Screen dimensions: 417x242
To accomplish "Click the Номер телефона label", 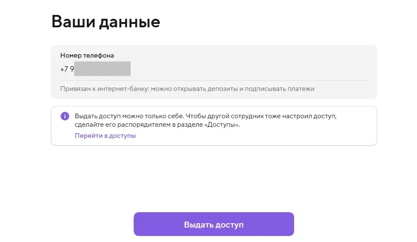I will point(87,55).
